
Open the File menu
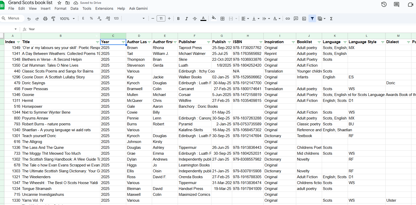coord(11,8)
